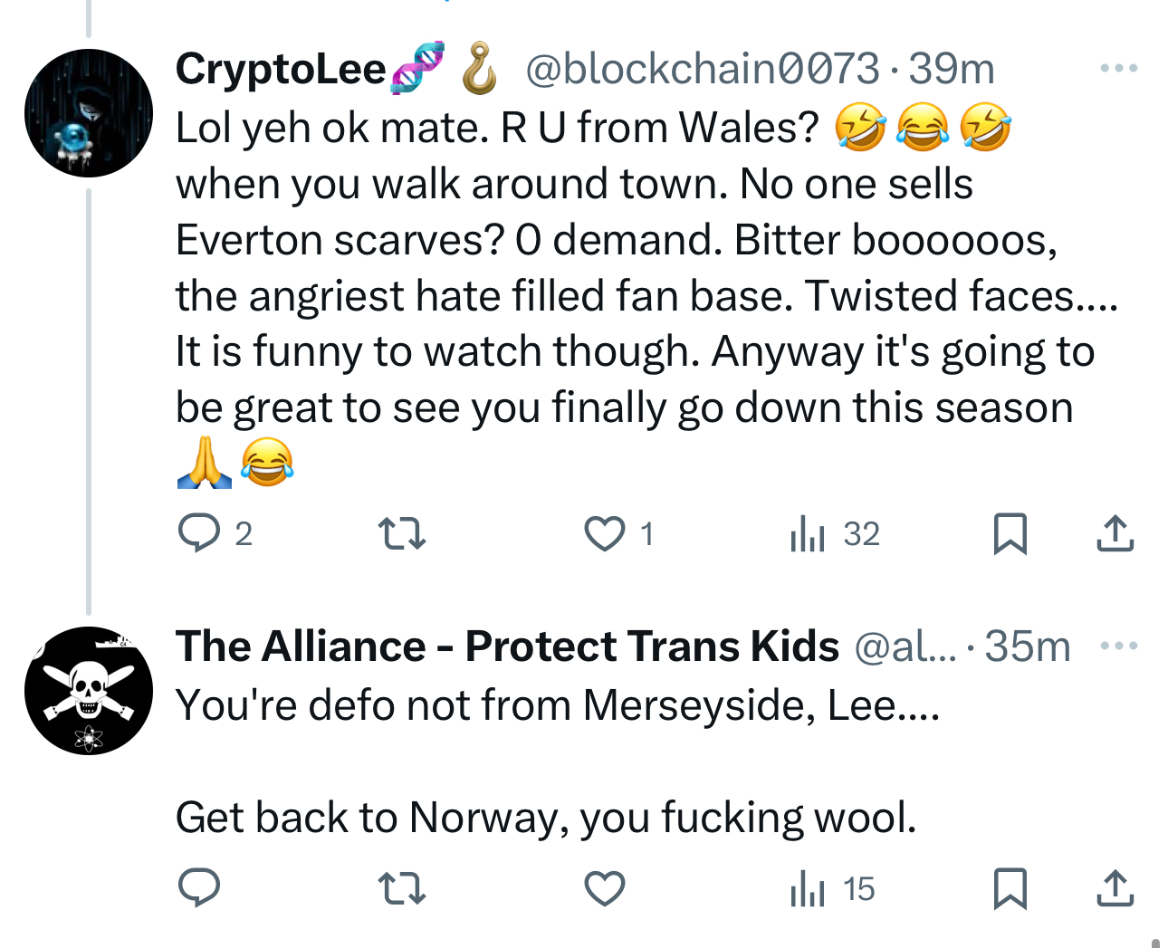Retweet The Alliance's tweet
This screenshot has height=948, width=1168.
[x=401, y=888]
